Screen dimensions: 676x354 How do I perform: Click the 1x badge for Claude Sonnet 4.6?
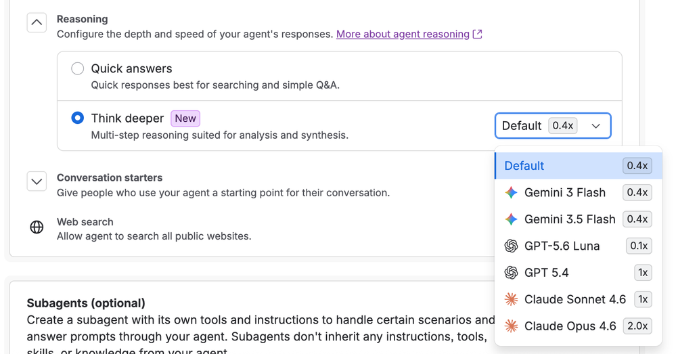coord(643,299)
